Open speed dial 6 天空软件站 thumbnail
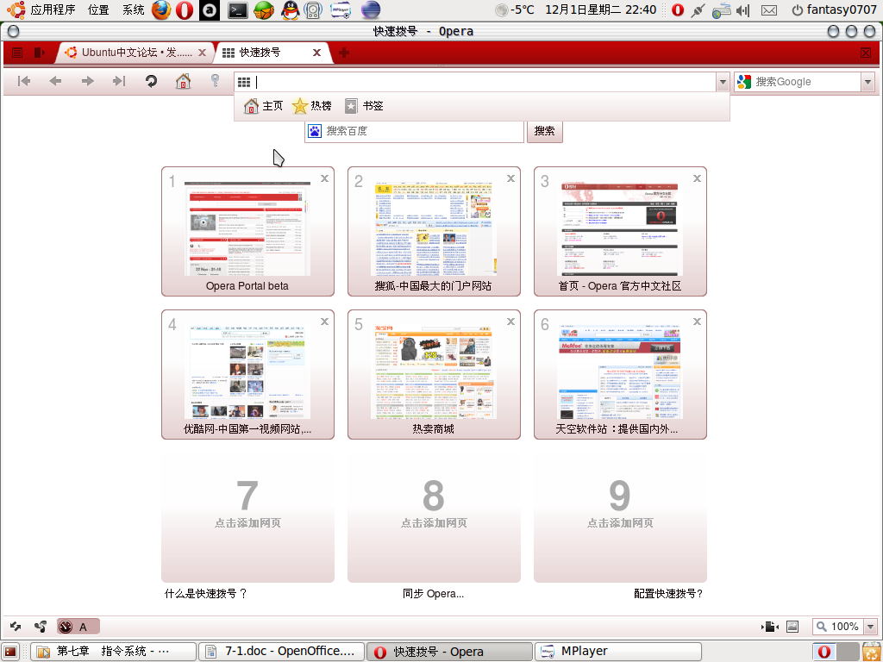 pyautogui.click(x=620, y=374)
